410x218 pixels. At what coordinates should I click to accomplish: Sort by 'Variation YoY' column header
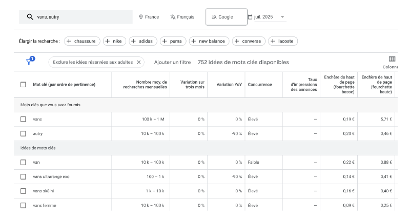tap(229, 85)
